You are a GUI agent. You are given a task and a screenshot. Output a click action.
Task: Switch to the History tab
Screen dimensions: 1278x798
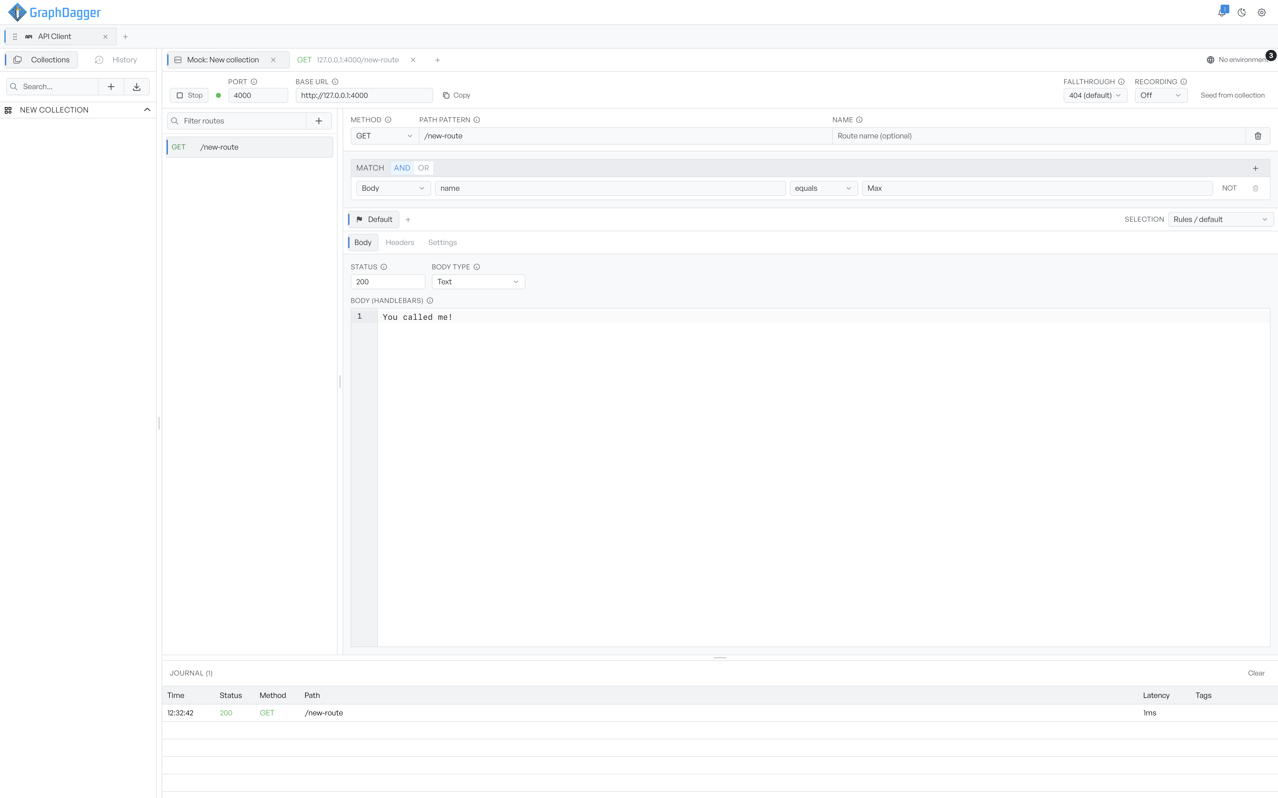tap(116, 60)
